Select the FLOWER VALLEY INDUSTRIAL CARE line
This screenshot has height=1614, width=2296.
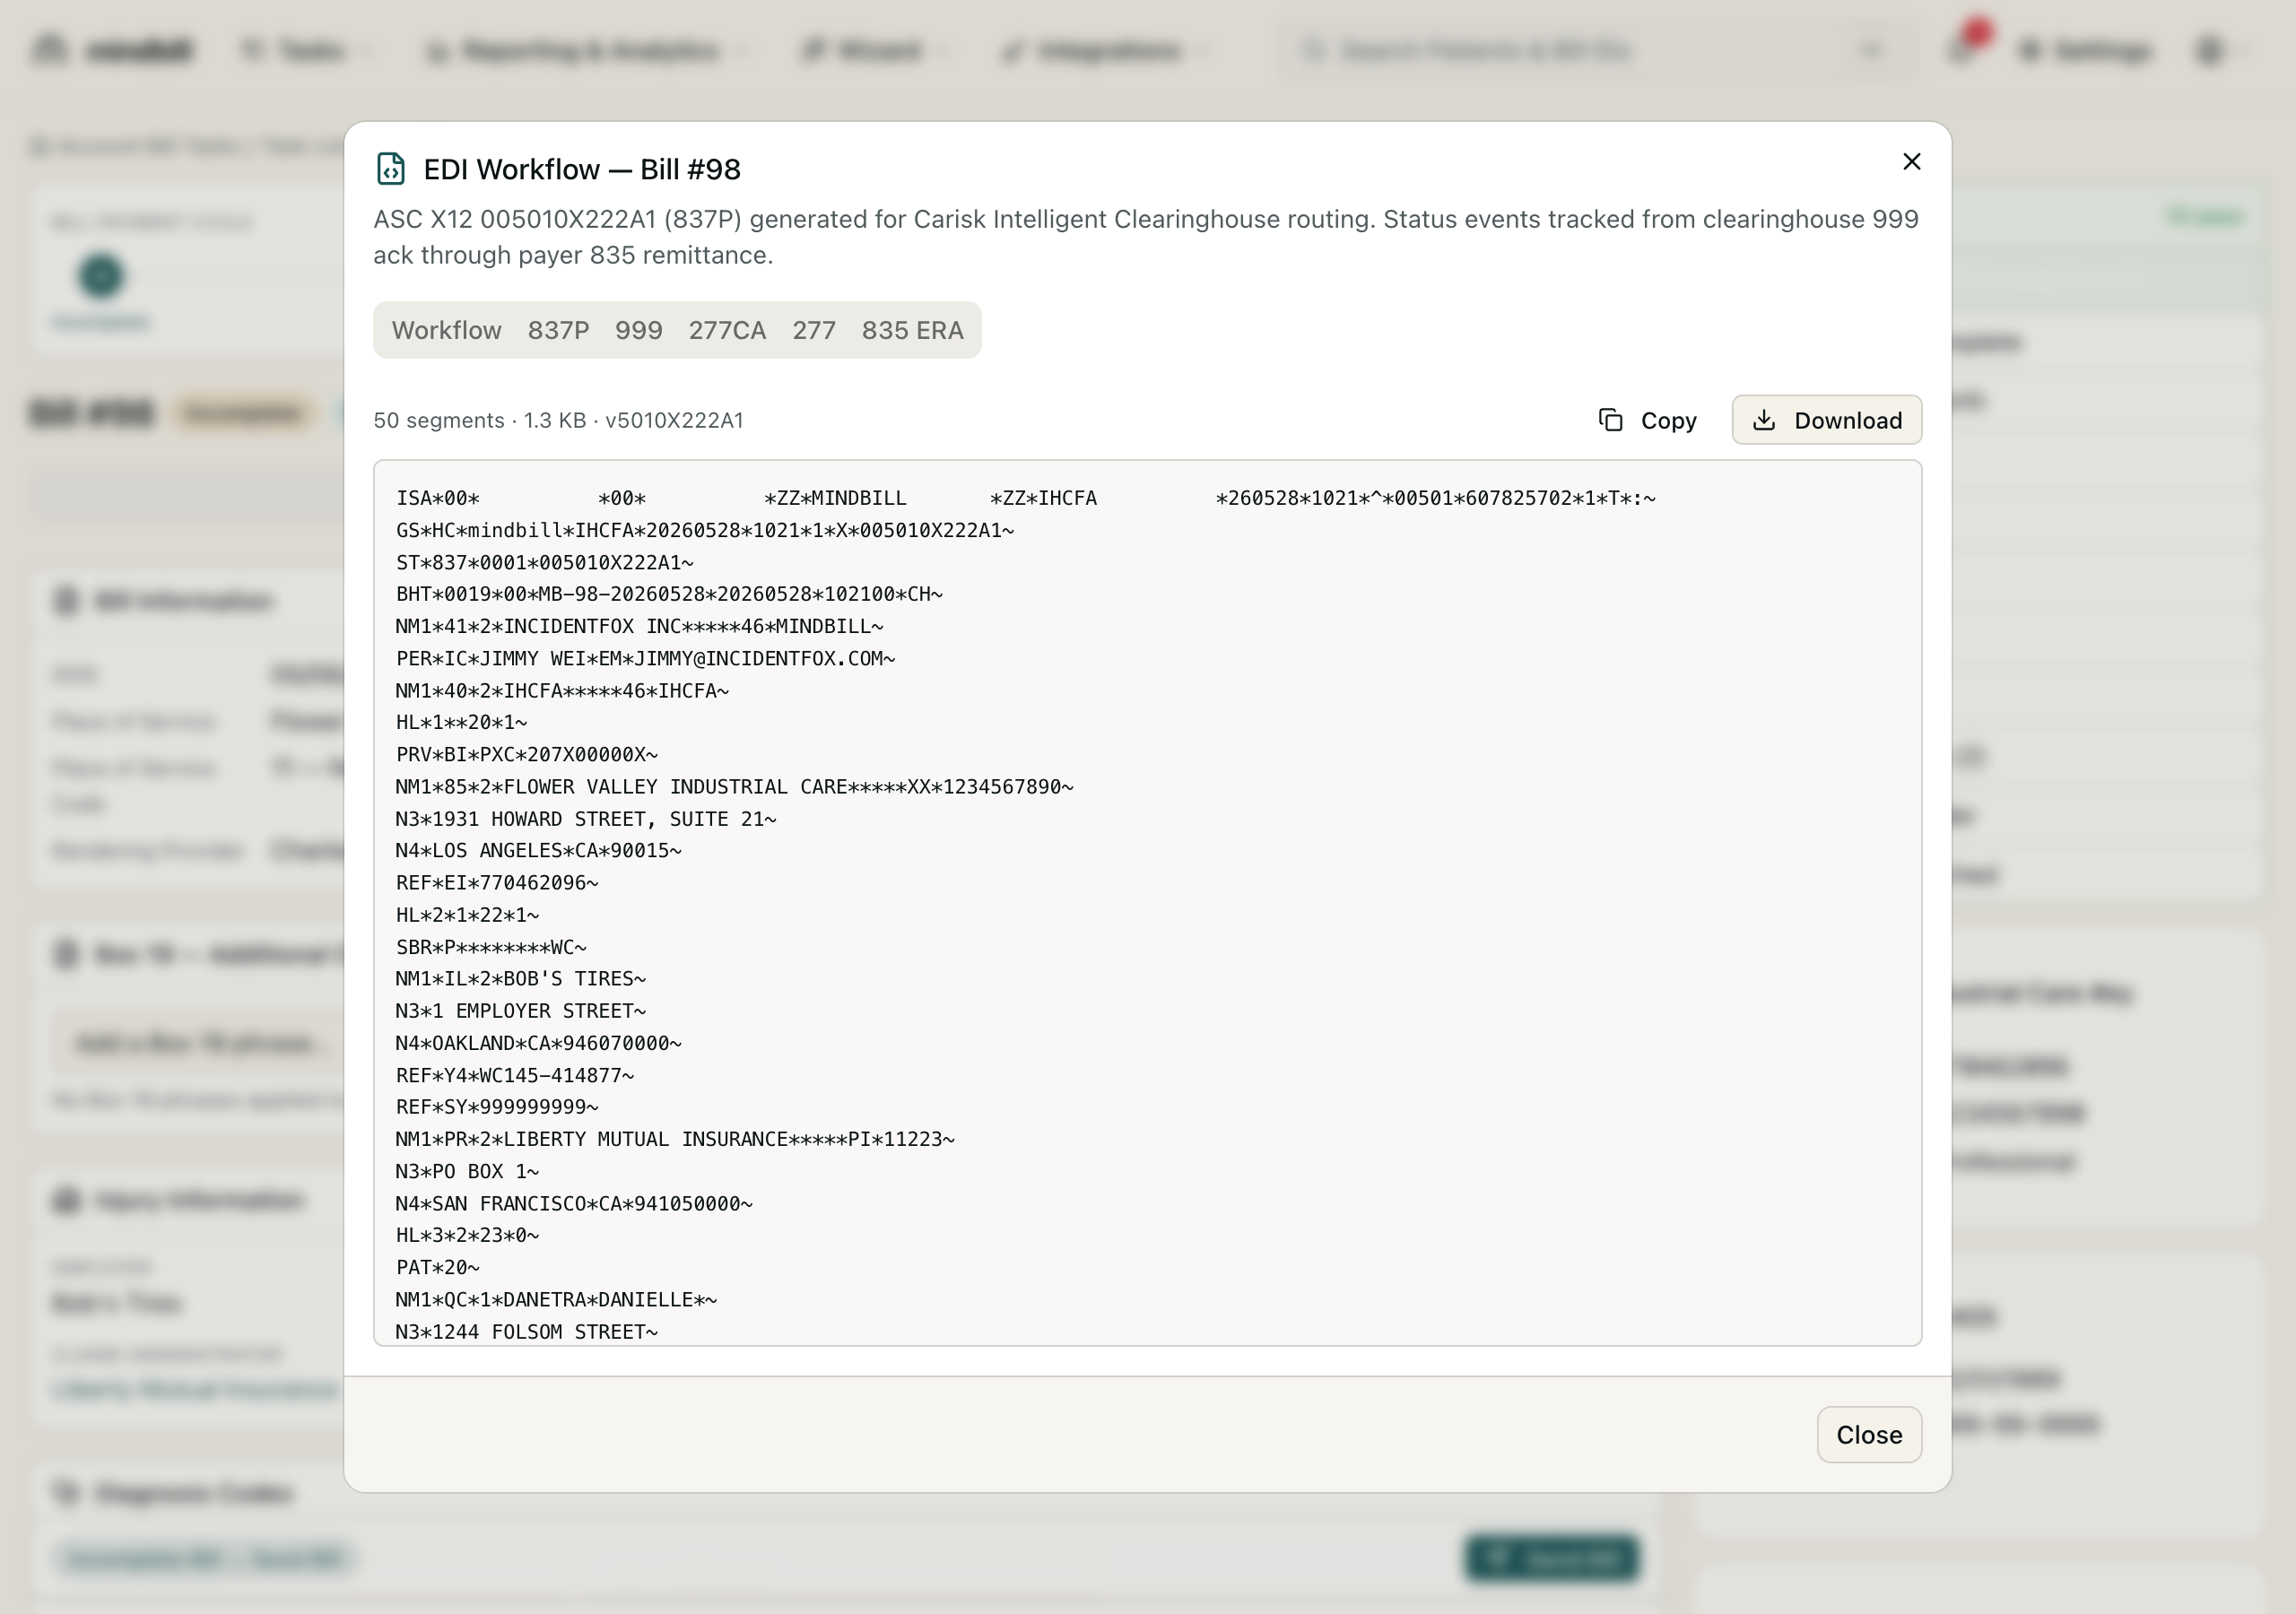tap(735, 787)
